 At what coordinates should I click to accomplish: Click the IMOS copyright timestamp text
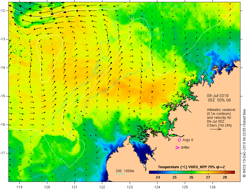tap(244, 143)
